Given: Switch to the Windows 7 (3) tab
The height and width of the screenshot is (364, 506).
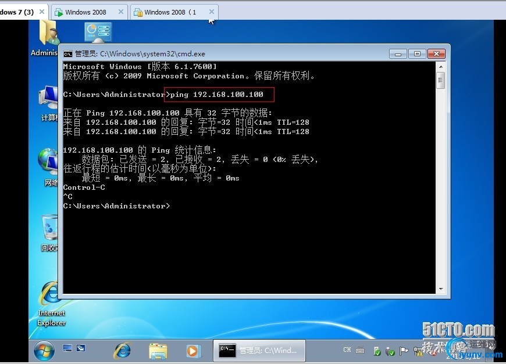Looking at the screenshot, I should tap(17, 12).
